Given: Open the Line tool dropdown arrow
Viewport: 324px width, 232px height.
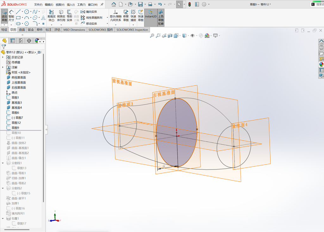Looking at the screenshot, I should (x=22, y=12).
